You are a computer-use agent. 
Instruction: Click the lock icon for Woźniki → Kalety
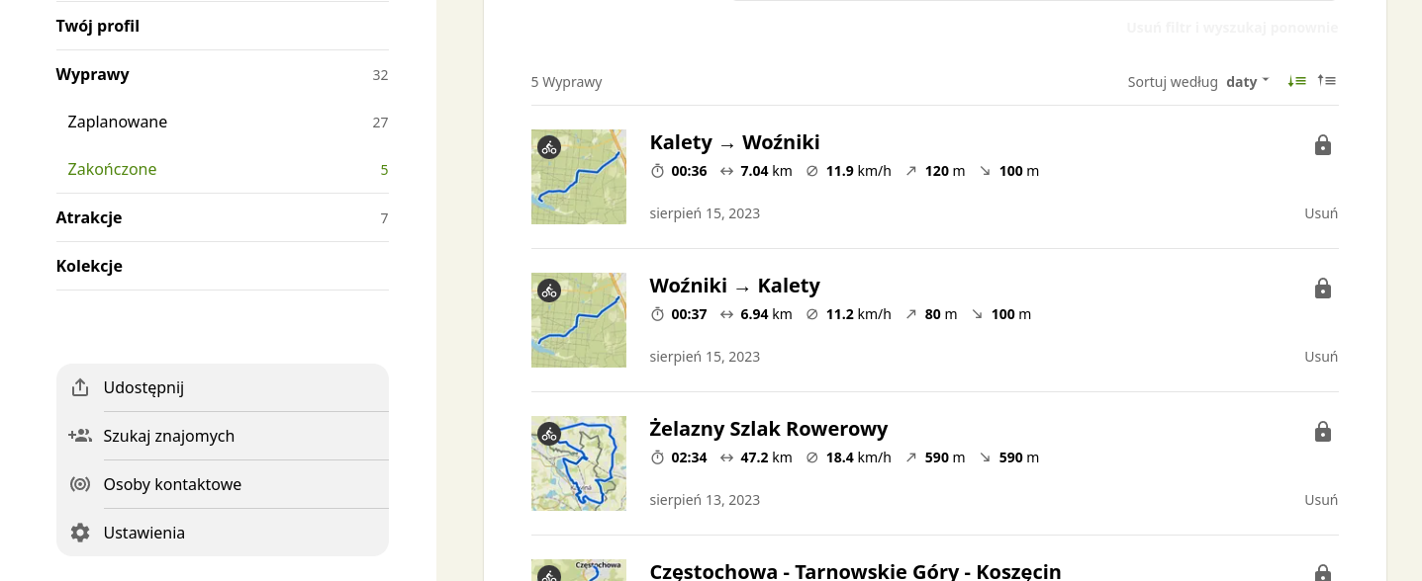1323,289
